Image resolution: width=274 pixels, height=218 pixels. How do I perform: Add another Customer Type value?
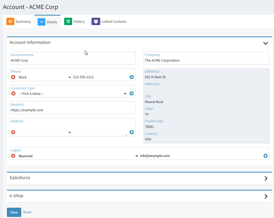click(x=132, y=94)
